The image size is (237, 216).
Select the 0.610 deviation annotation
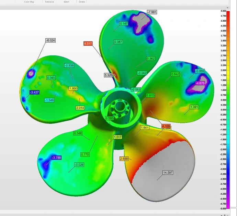click(x=150, y=95)
